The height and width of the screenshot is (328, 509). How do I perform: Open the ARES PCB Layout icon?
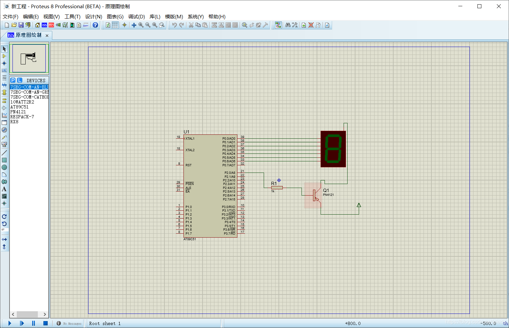[51, 25]
